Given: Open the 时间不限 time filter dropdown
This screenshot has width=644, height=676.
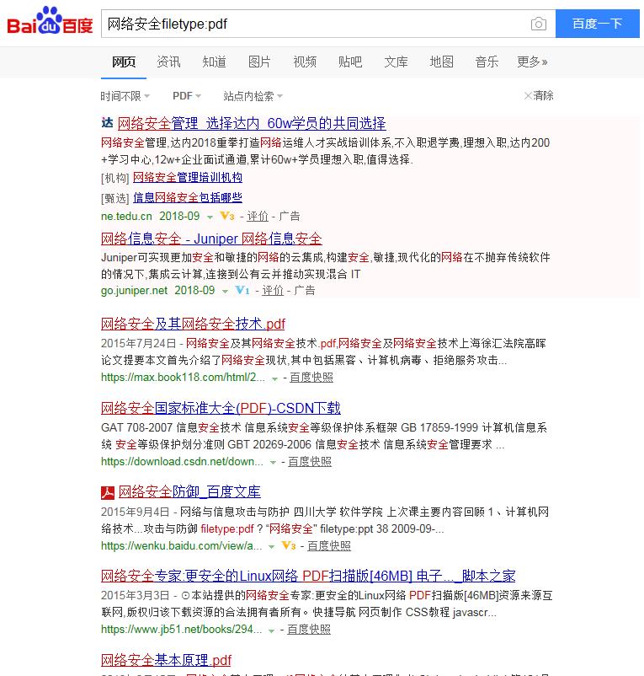Looking at the screenshot, I should (125, 96).
